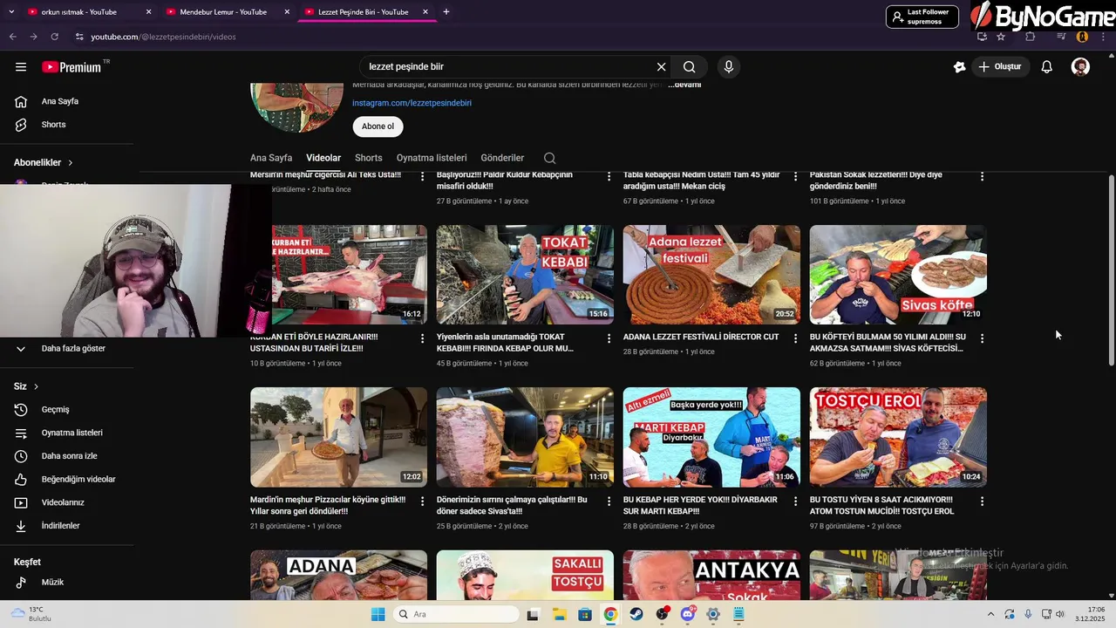Open browser extensions puzzle icon
Screen dimensions: 1116x628
coord(1031,37)
